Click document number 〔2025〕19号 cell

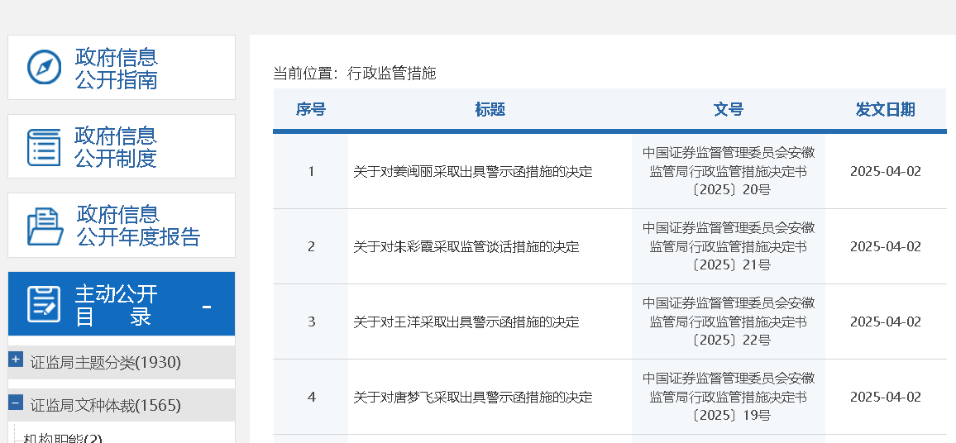[729, 397]
